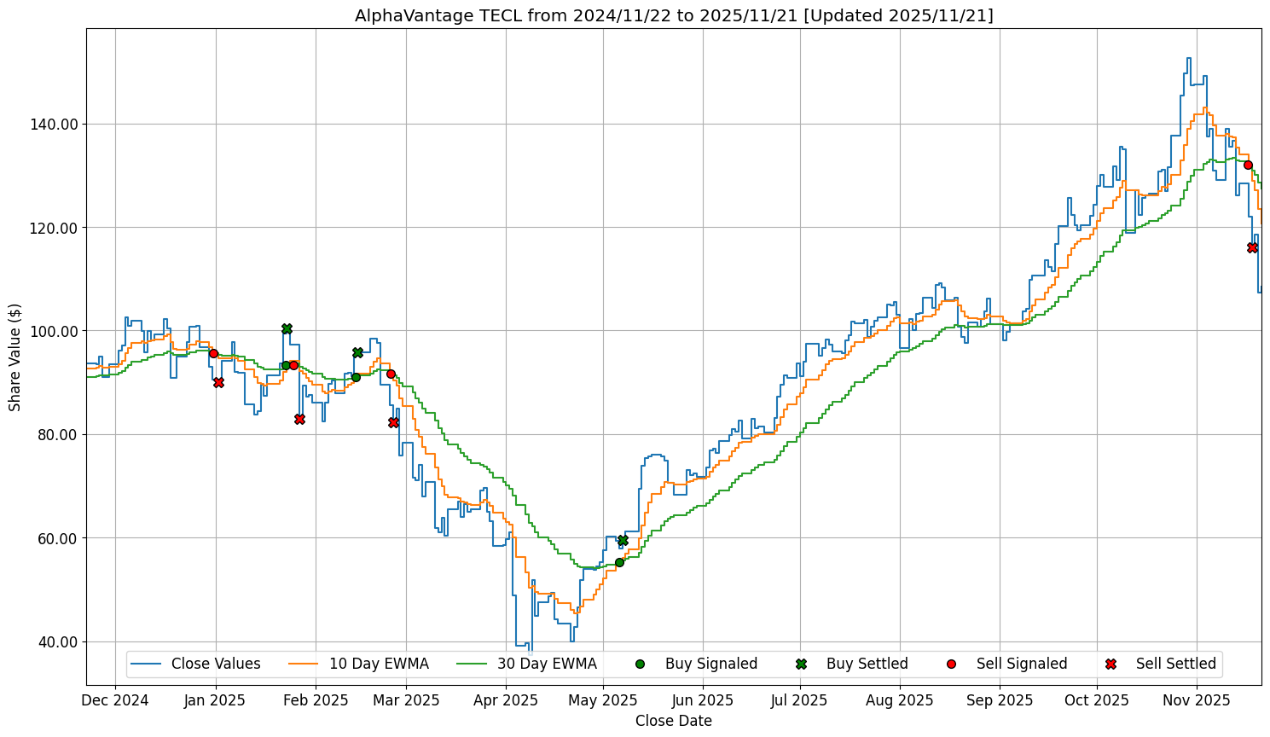1270x737 pixels.
Task: Click the 30 Day EWMA green legend swatch
Action: [x=473, y=664]
